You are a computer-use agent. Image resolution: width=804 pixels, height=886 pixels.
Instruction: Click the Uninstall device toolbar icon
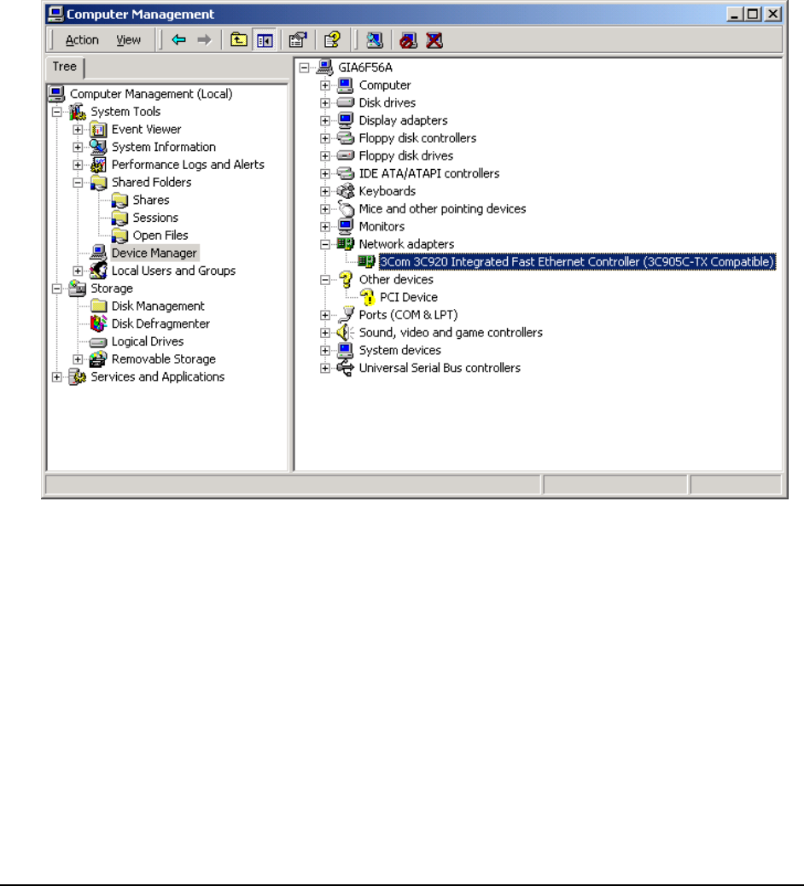pos(434,40)
